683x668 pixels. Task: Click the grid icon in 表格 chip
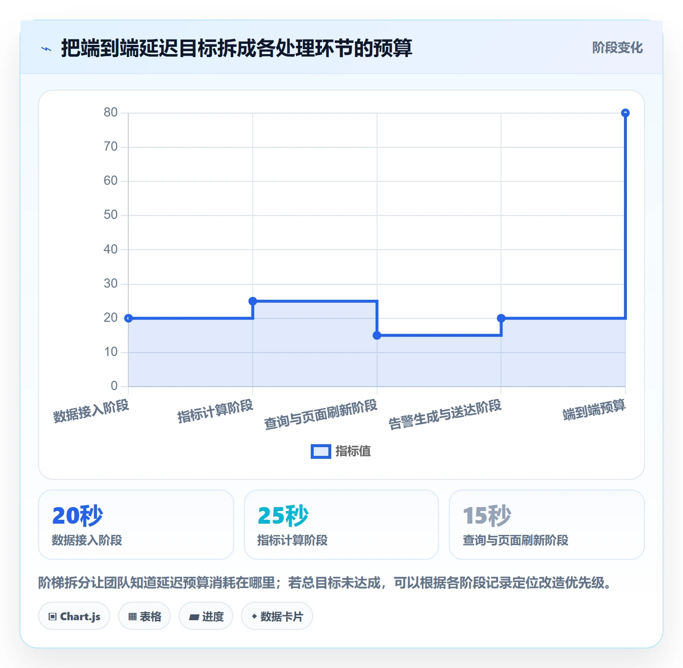click(x=132, y=617)
